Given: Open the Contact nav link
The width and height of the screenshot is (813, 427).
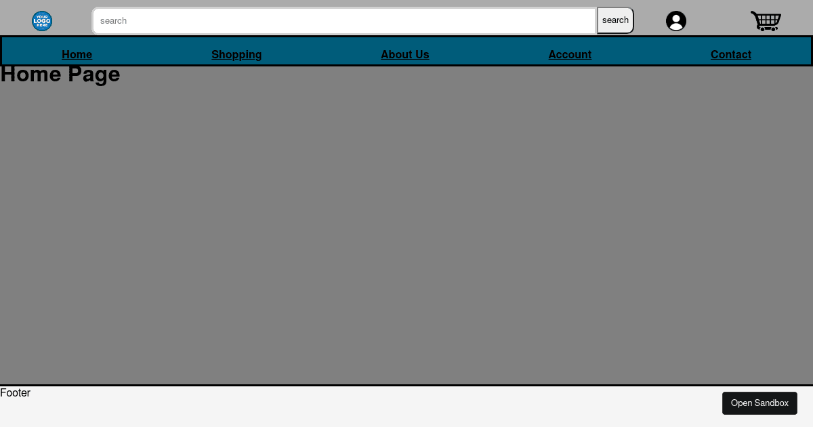Looking at the screenshot, I should point(731,55).
